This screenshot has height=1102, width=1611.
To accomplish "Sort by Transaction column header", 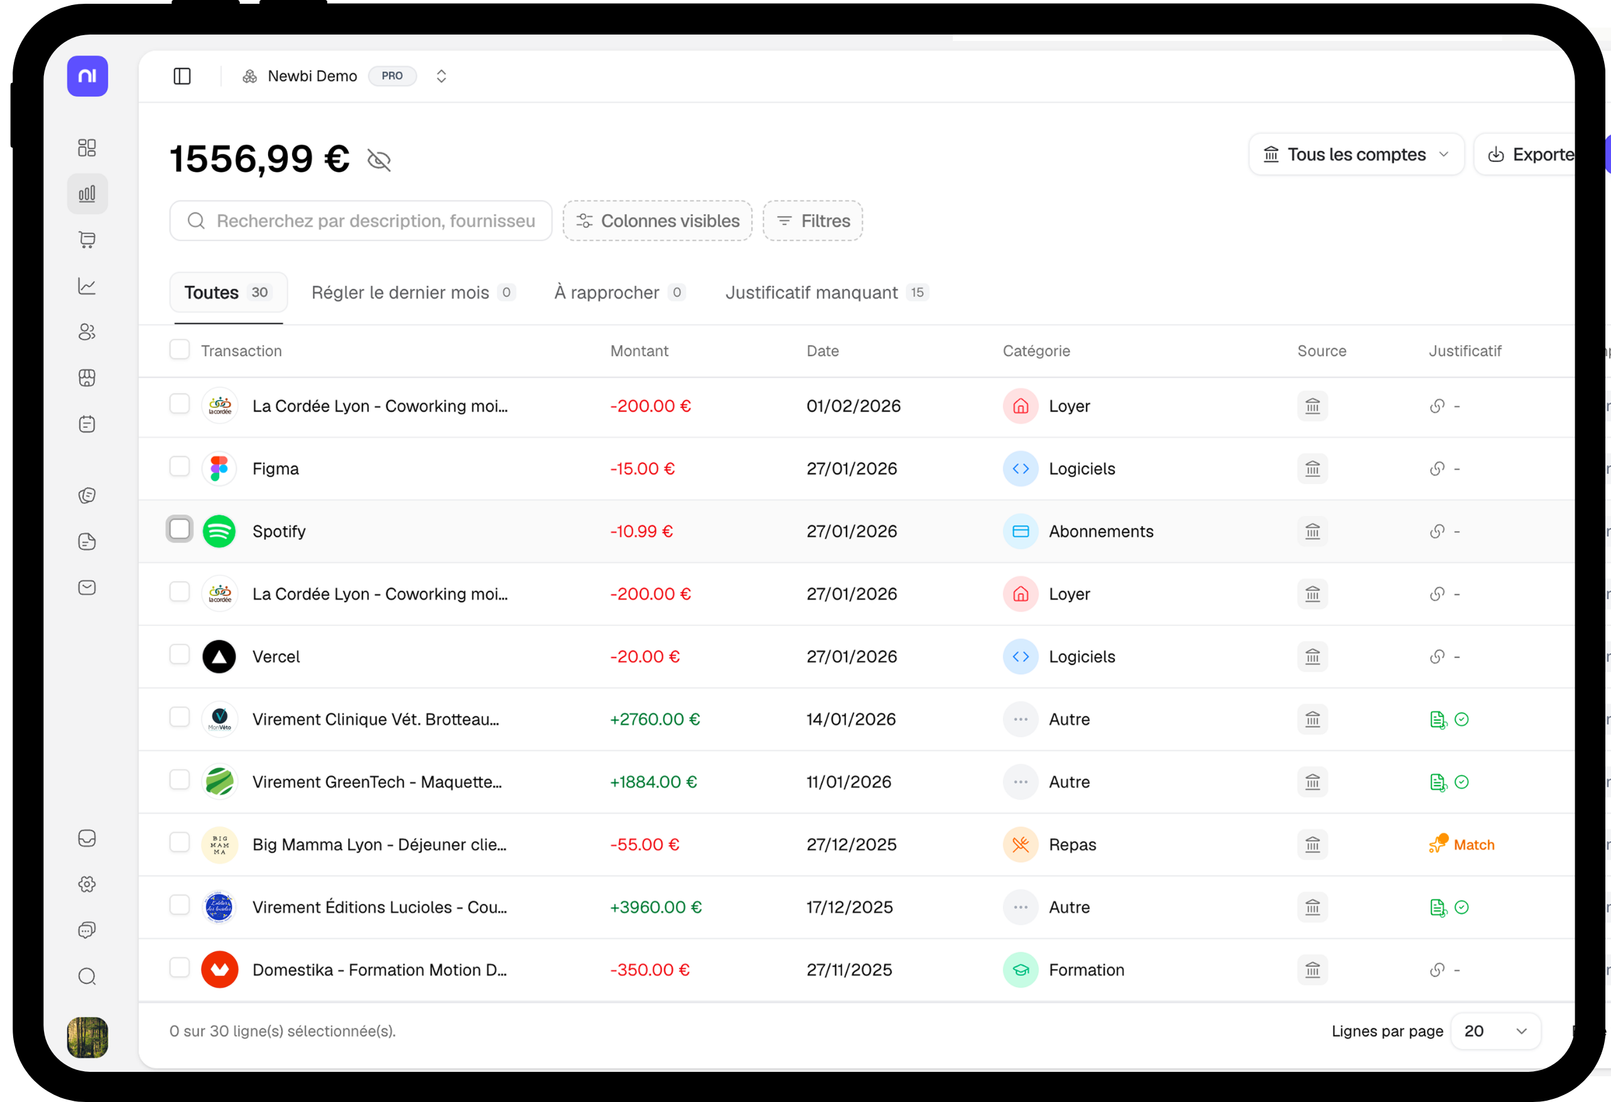I will pos(241,352).
